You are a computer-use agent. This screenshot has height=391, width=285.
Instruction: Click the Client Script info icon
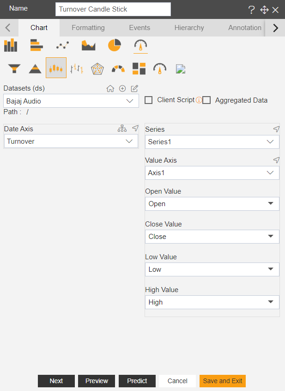[x=199, y=100]
